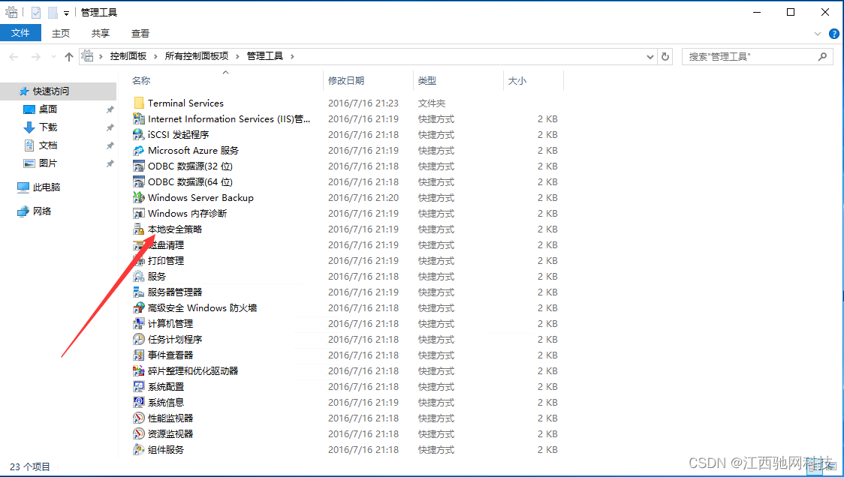
Task: Launch 系统配置 utility
Action: pos(162,385)
